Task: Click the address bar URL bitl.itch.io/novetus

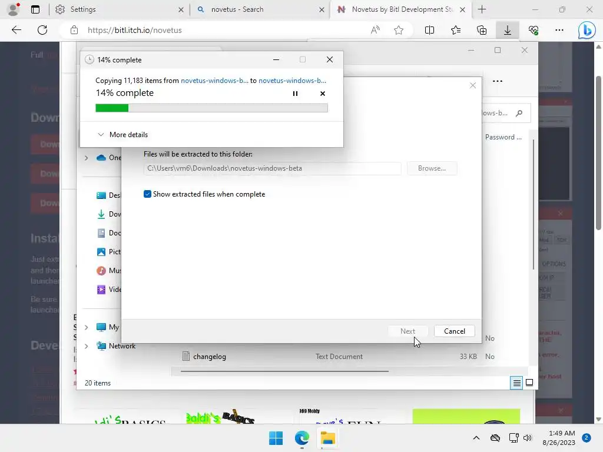Action: tap(135, 30)
